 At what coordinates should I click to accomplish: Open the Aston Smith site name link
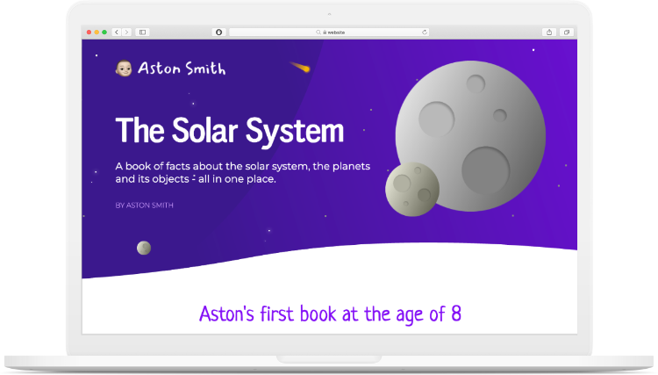click(x=182, y=68)
